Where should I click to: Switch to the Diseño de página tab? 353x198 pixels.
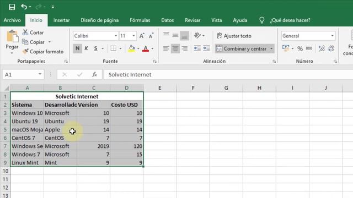100,20
